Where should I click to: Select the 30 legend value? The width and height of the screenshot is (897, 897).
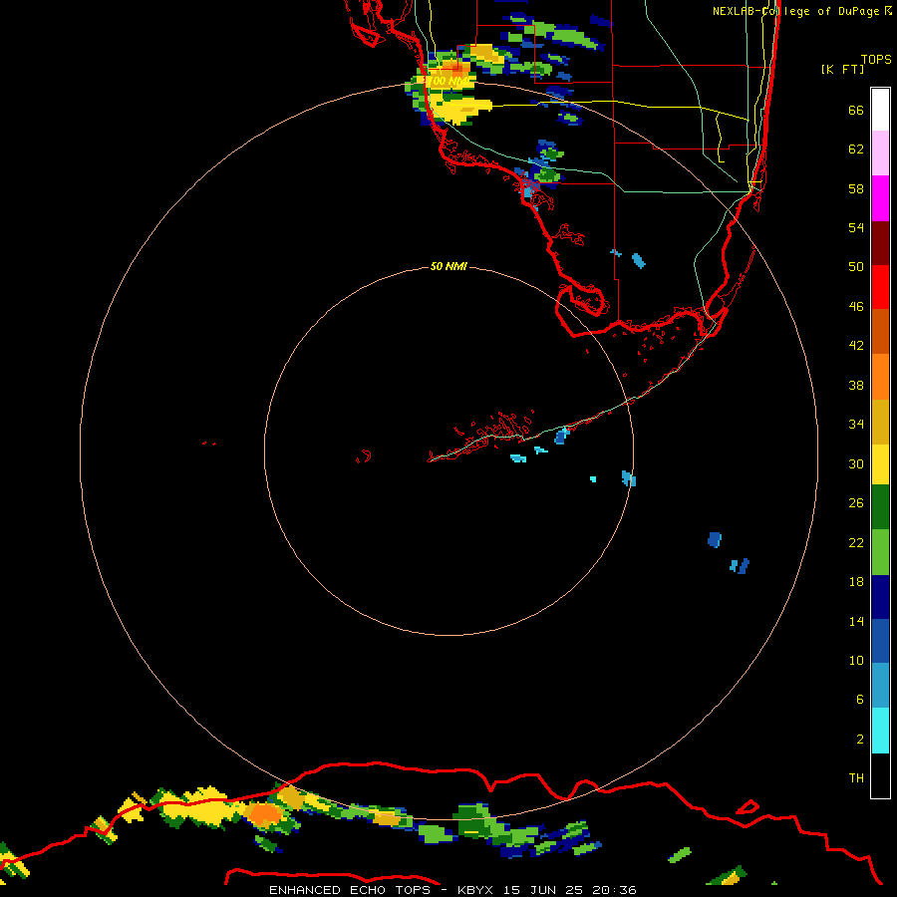click(x=856, y=463)
